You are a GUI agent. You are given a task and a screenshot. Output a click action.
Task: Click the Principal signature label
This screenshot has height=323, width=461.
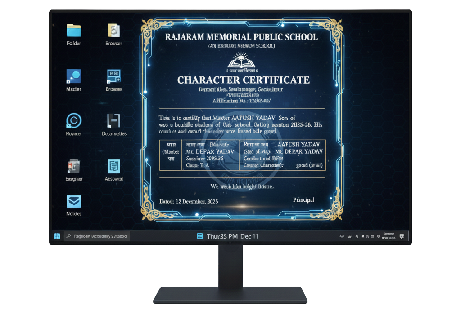pyautogui.click(x=303, y=200)
